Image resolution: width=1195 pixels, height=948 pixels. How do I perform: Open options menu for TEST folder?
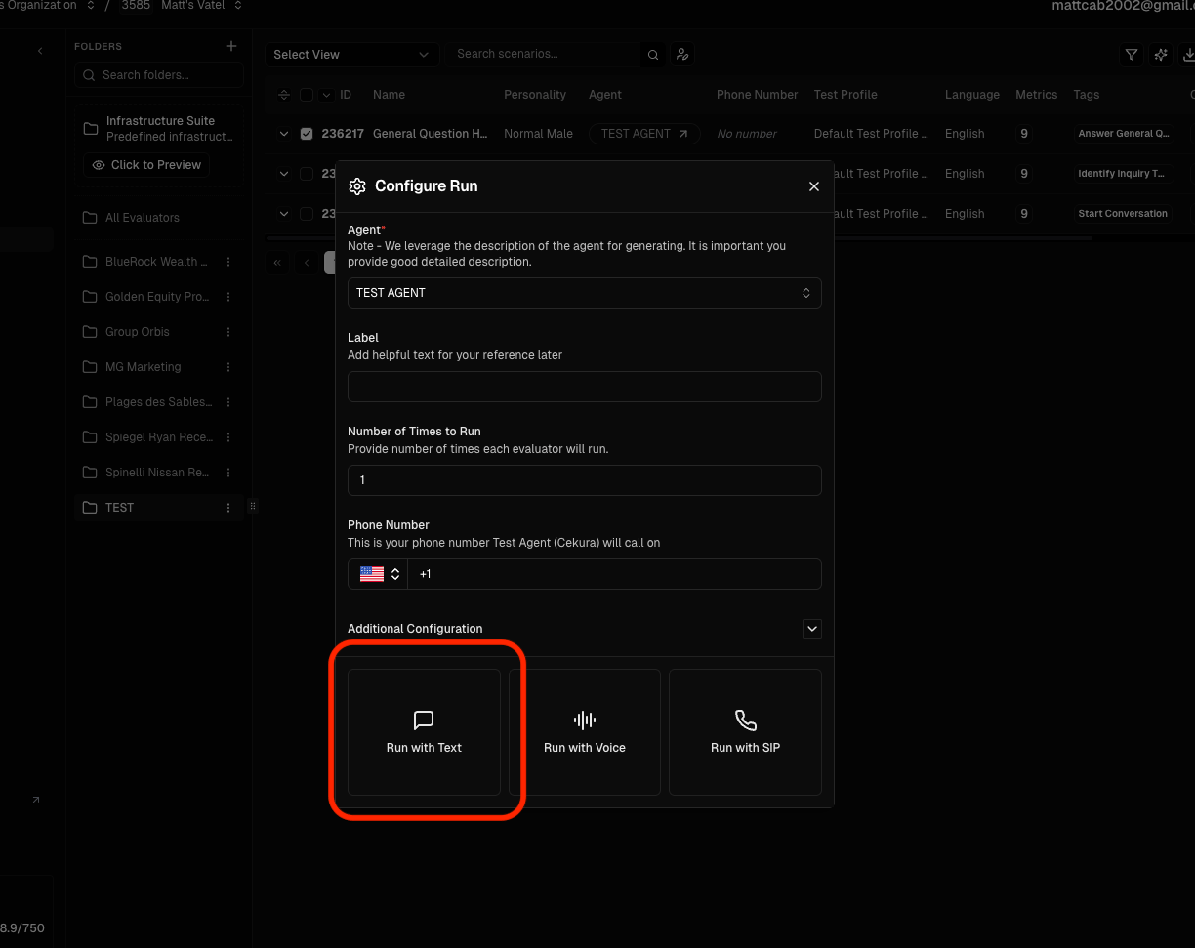228,508
